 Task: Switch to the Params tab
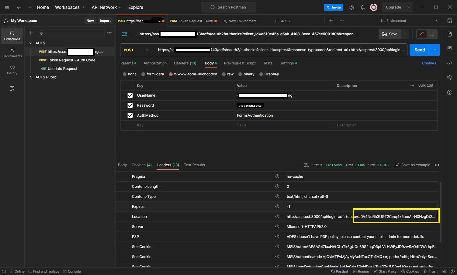[x=128, y=63]
